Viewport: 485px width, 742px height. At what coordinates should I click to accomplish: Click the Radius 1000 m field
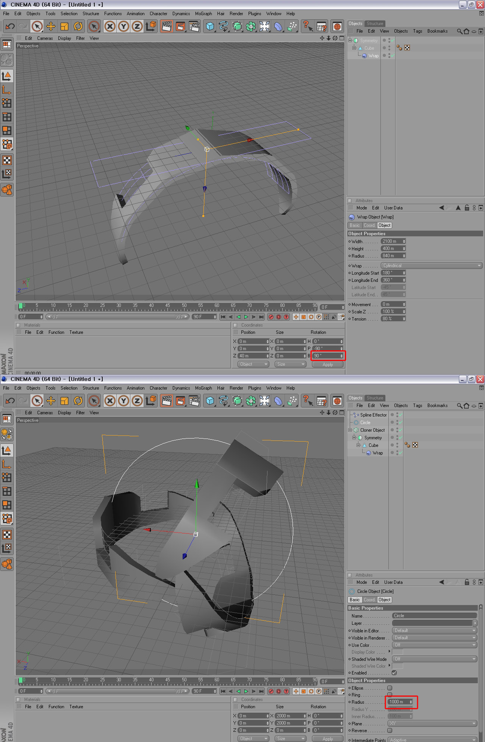pyautogui.click(x=400, y=702)
